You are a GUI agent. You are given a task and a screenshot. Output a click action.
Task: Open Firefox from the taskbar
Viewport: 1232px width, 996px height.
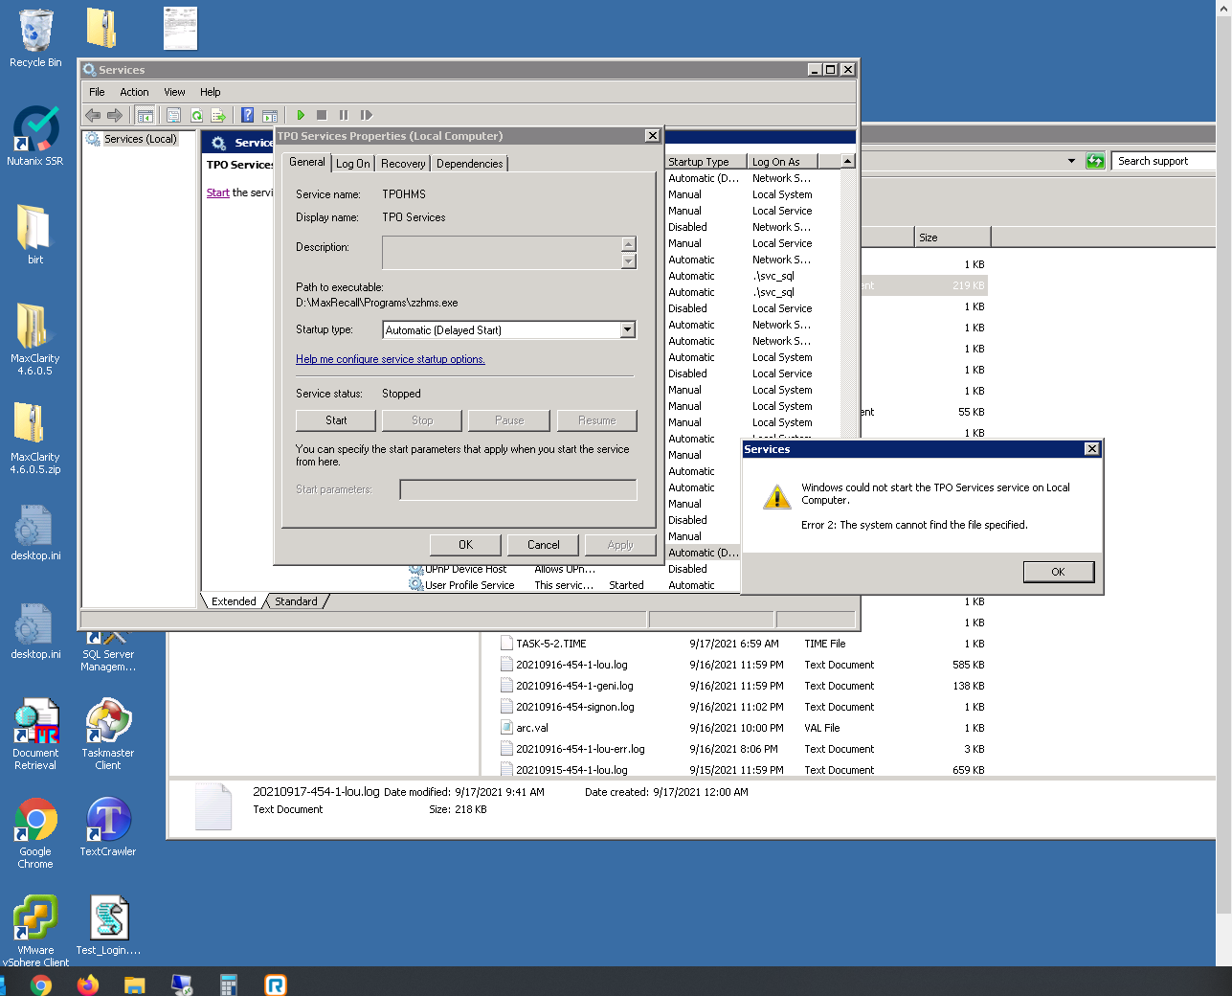pos(88,985)
